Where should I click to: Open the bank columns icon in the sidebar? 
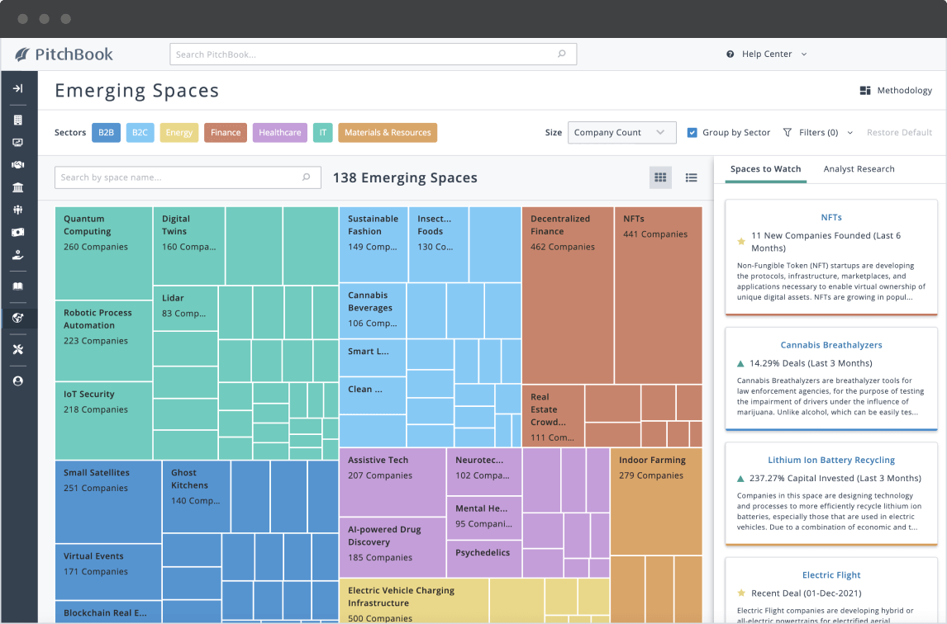pyautogui.click(x=18, y=187)
